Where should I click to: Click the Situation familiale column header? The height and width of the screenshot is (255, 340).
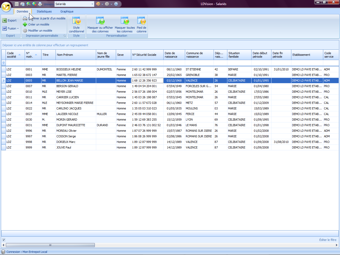click(x=239, y=55)
